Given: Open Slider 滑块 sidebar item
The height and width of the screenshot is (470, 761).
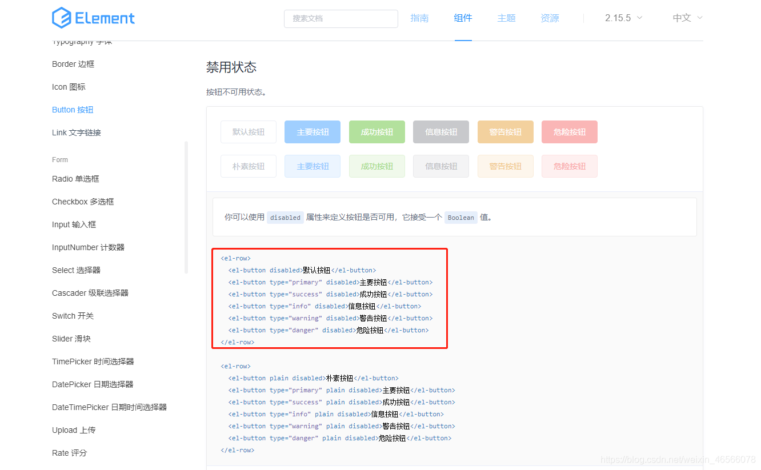Looking at the screenshot, I should tap(71, 339).
